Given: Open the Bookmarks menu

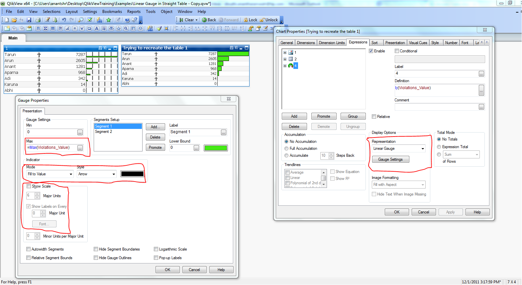Looking at the screenshot, I should pos(112,12).
